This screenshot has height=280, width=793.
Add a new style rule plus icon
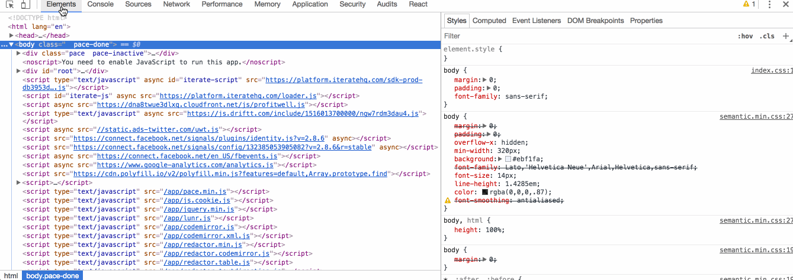pos(786,36)
